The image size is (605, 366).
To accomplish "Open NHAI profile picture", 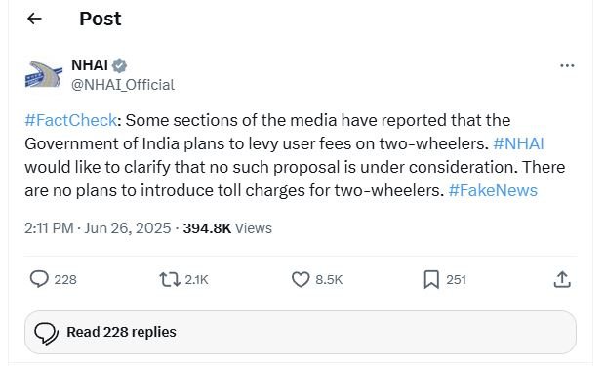I will pyautogui.click(x=44, y=74).
